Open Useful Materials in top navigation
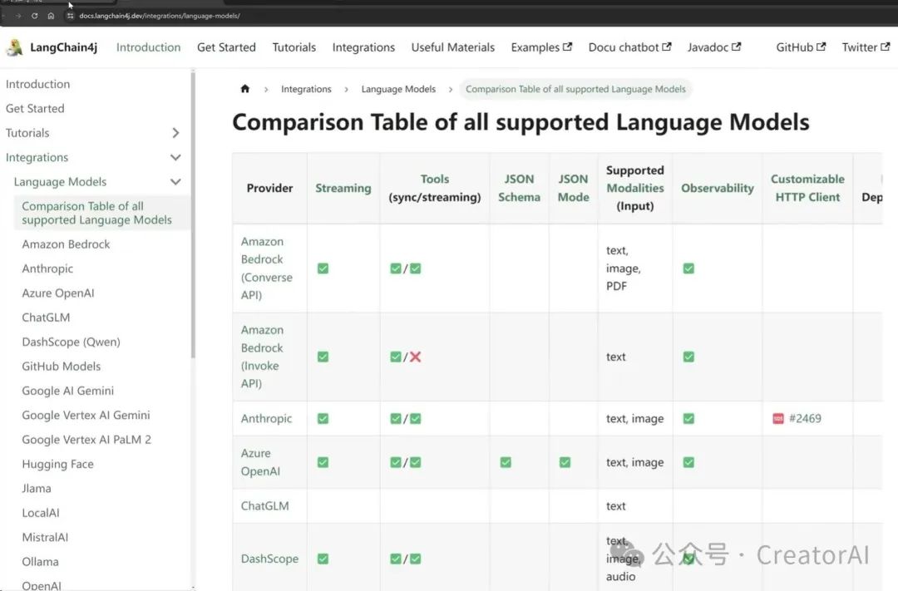Viewport: 898px width, 591px height. [x=453, y=47]
